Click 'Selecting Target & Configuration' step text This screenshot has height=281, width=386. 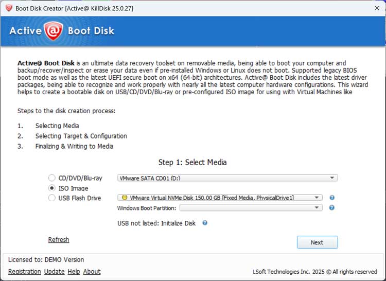81,136
